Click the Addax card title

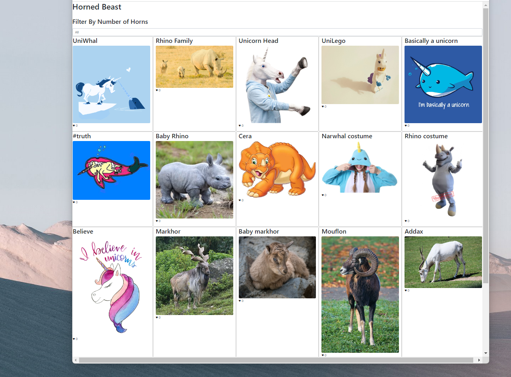click(414, 232)
